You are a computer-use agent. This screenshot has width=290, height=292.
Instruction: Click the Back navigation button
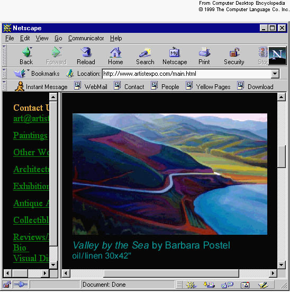[26, 56]
